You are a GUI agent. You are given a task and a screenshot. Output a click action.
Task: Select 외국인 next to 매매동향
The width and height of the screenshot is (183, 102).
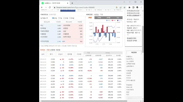click(97, 14)
